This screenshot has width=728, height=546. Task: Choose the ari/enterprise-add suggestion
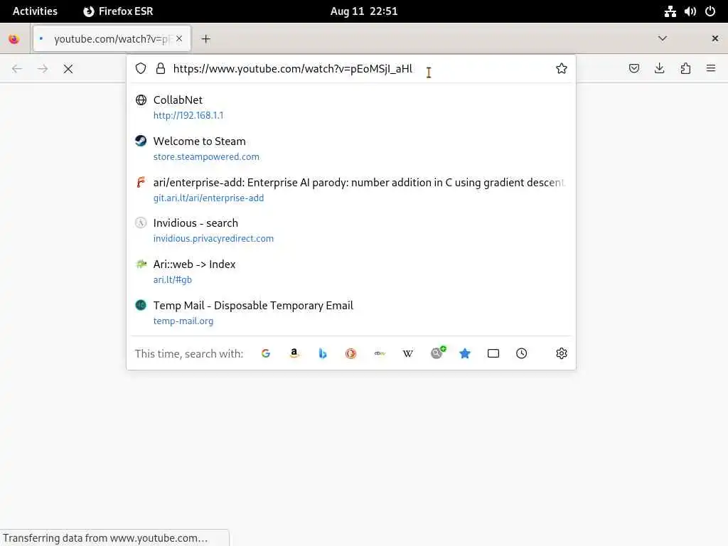[351, 189]
